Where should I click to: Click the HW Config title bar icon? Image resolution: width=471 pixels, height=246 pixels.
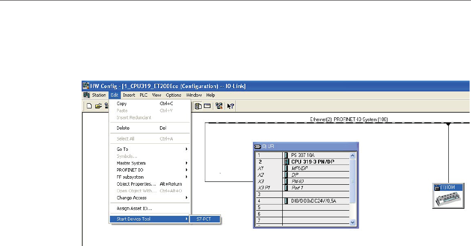click(86, 86)
